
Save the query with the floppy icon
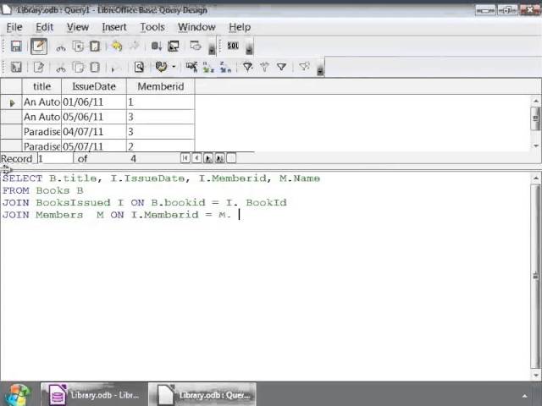coord(16,46)
